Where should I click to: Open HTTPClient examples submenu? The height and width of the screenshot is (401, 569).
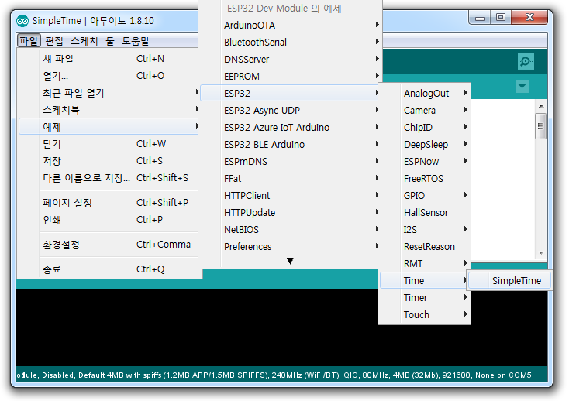tap(290, 195)
